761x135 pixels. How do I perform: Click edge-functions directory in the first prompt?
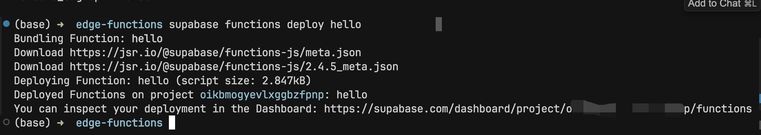click(119, 25)
